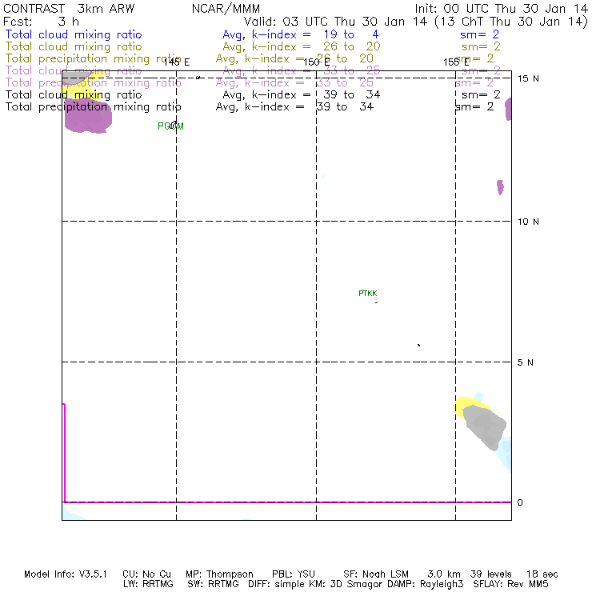Image resolution: width=592 pixels, height=592 pixels.
Task: Click the green 'PGUM' station label
Action: pos(170,126)
